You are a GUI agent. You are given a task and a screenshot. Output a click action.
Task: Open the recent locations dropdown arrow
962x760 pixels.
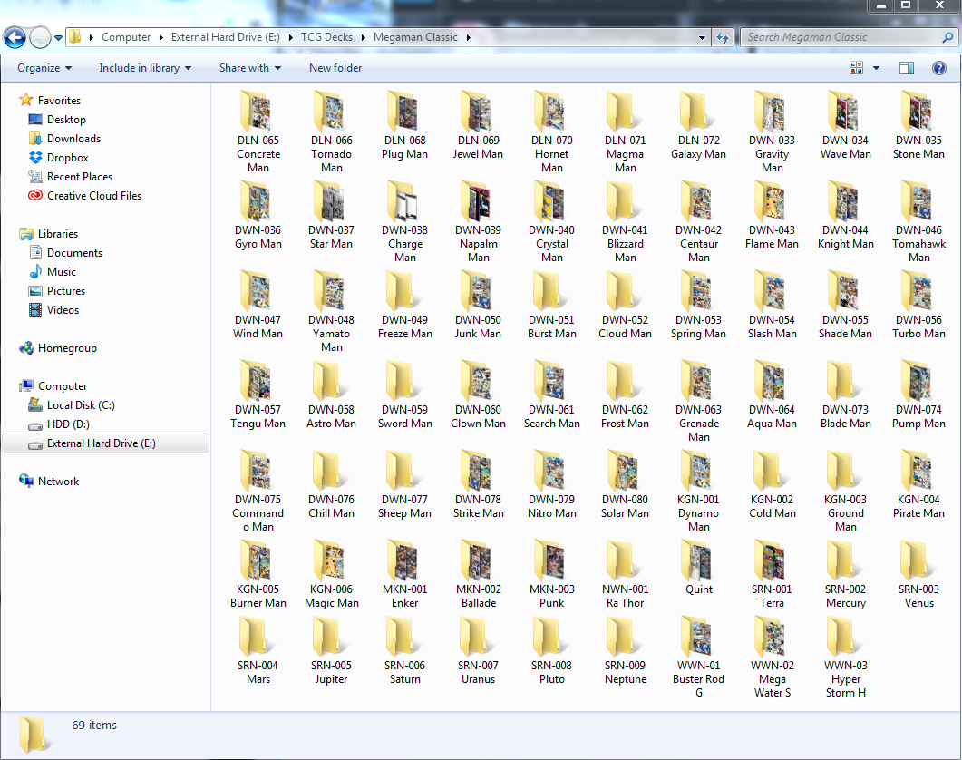point(58,37)
